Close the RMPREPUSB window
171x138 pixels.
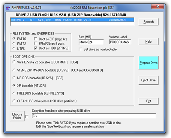157,6
